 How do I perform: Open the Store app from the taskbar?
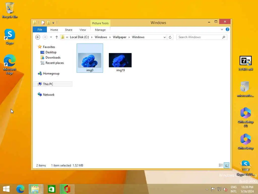pyautogui.click(x=51, y=189)
